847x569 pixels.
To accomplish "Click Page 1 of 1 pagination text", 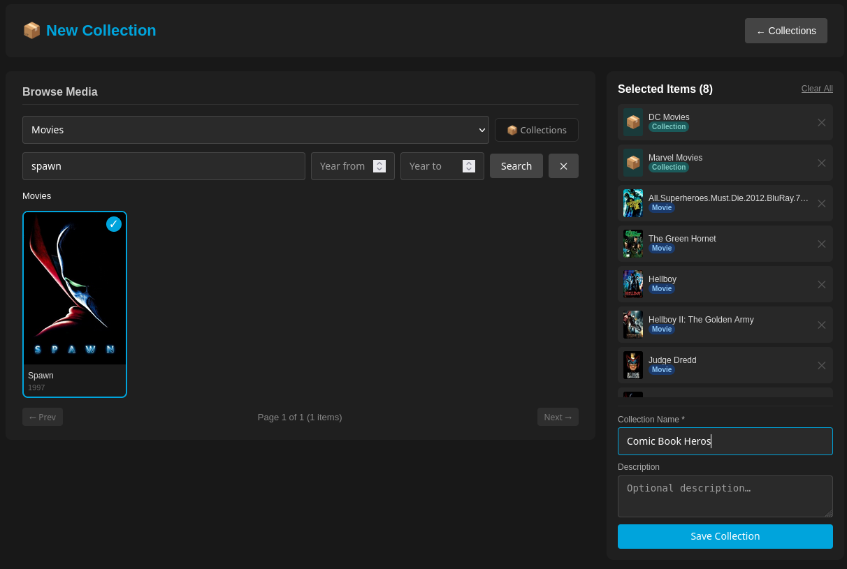I will click(300, 417).
